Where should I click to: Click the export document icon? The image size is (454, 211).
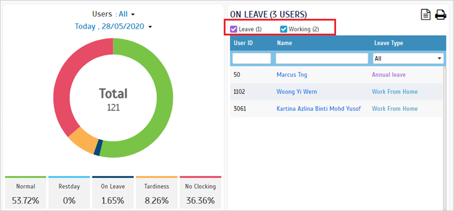(x=426, y=15)
